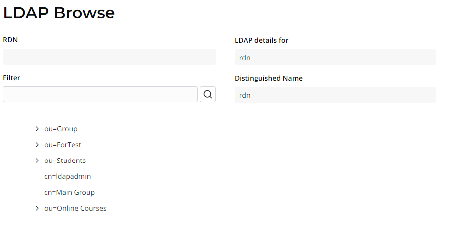
Task: Expand the ou=ForTest chevron
Action: pyautogui.click(x=37, y=145)
